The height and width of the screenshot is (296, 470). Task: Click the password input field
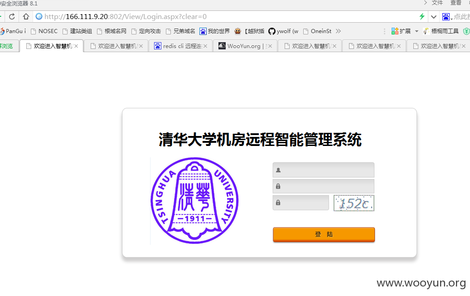point(324,186)
